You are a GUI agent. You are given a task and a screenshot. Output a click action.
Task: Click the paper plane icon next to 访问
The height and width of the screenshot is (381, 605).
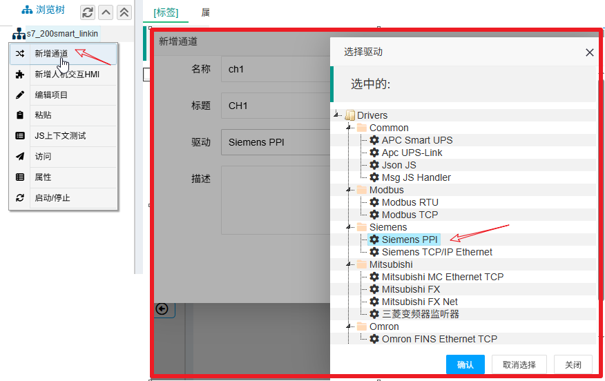tap(19, 156)
